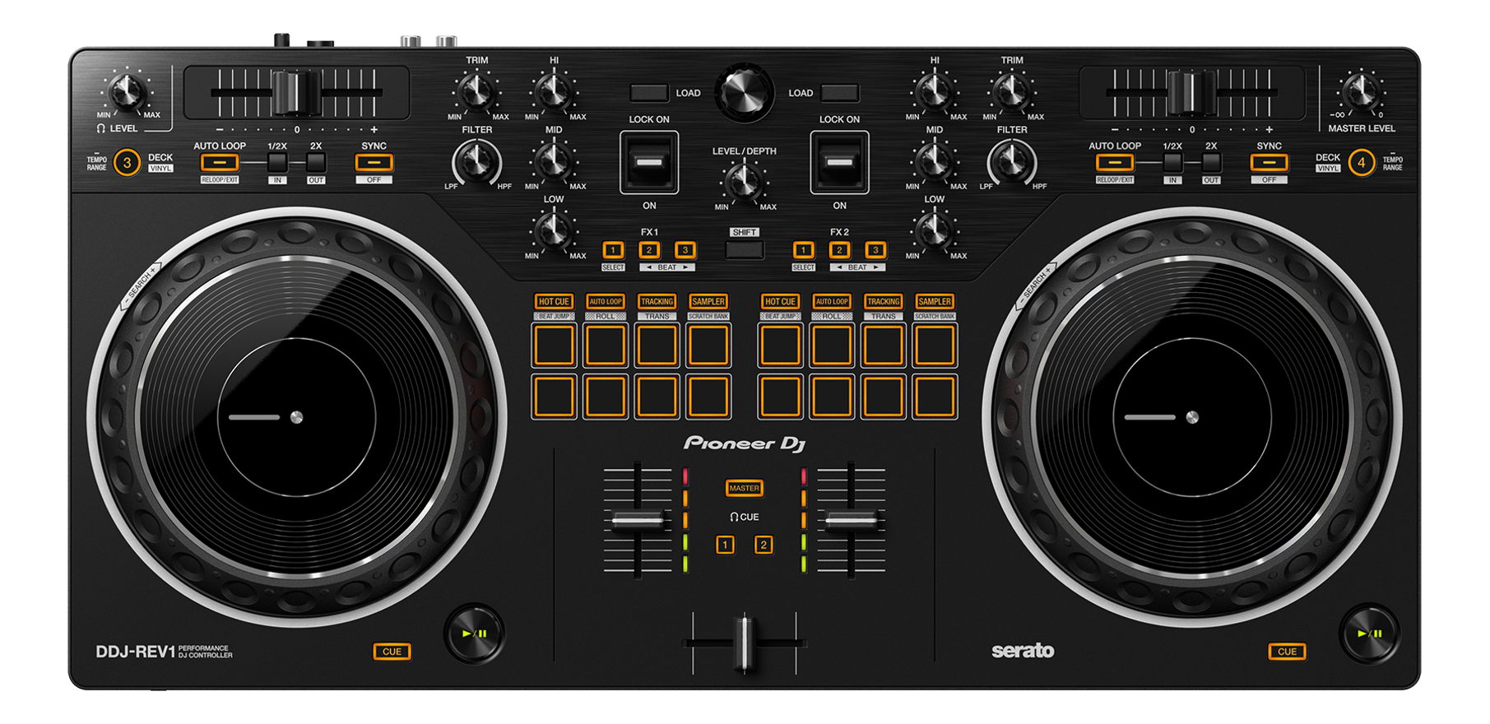1490x724 pixels.
Task: Double the loop with left deck 2X
Action: point(316,162)
